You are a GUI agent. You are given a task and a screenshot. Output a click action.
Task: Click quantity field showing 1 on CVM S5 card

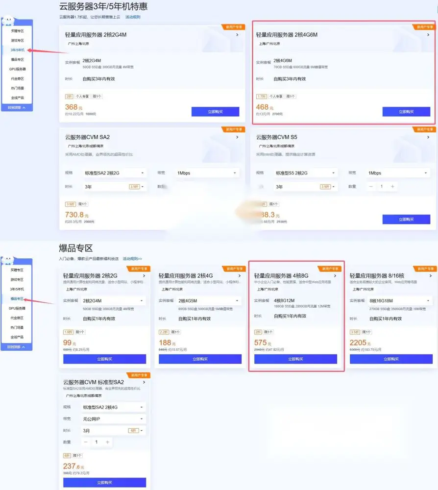[382, 186]
